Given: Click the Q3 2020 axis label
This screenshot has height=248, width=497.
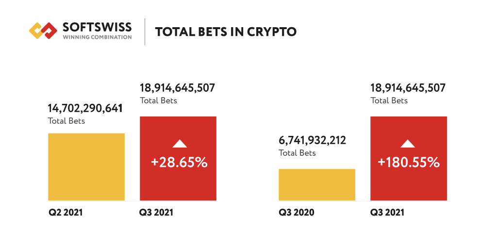Looking at the screenshot, I should pos(296,213).
